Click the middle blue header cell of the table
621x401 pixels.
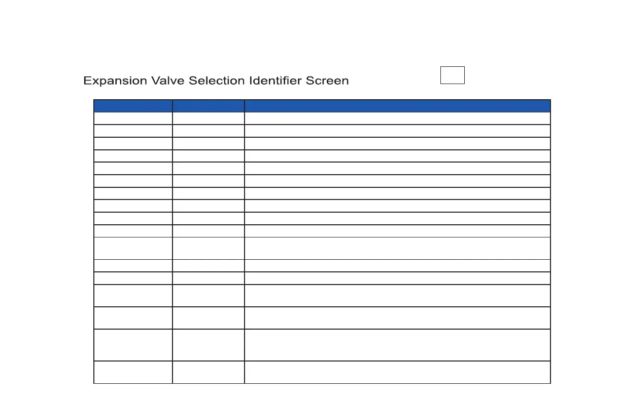208,106
